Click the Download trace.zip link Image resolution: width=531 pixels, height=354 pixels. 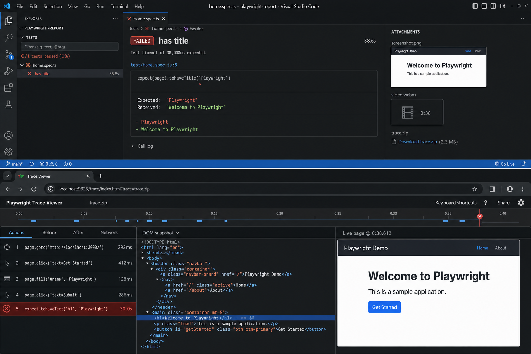pyautogui.click(x=418, y=142)
